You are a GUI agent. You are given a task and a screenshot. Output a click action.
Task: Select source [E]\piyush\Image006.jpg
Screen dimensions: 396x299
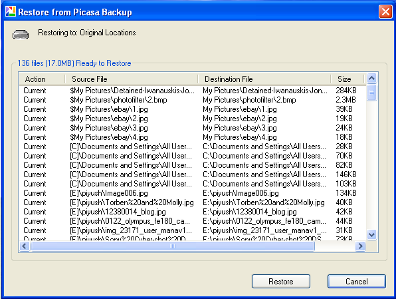[x=109, y=193]
